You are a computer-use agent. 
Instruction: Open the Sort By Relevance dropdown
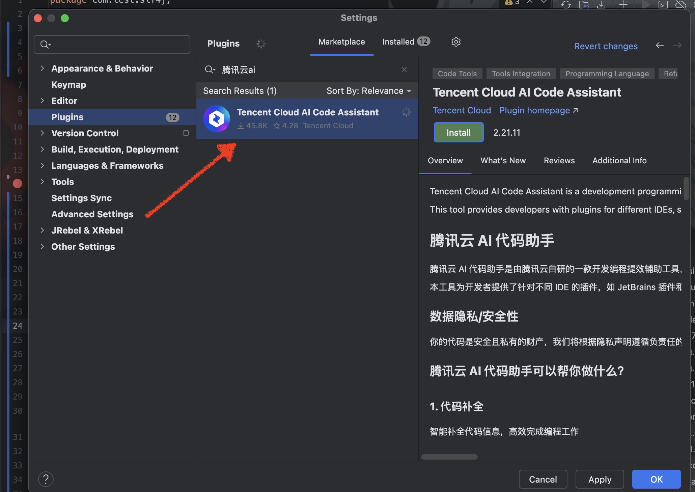click(x=369, y=91)
